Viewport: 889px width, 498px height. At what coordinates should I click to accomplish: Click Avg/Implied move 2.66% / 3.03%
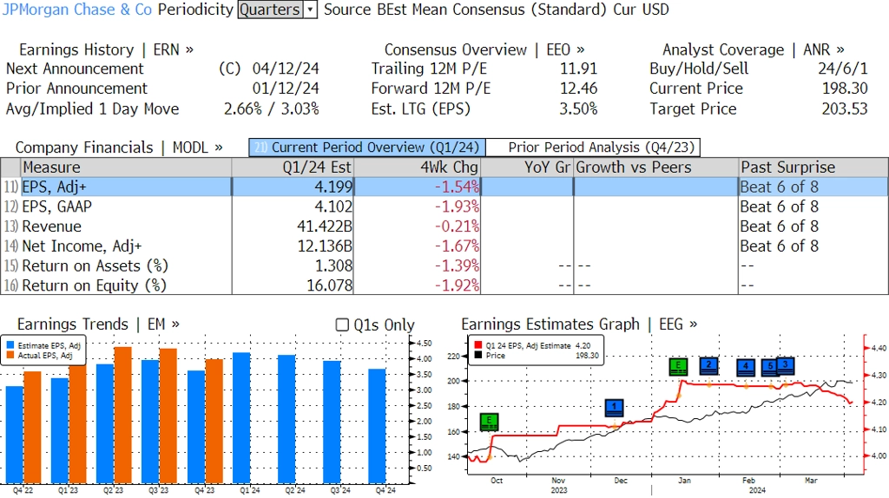tap(272, 108)
